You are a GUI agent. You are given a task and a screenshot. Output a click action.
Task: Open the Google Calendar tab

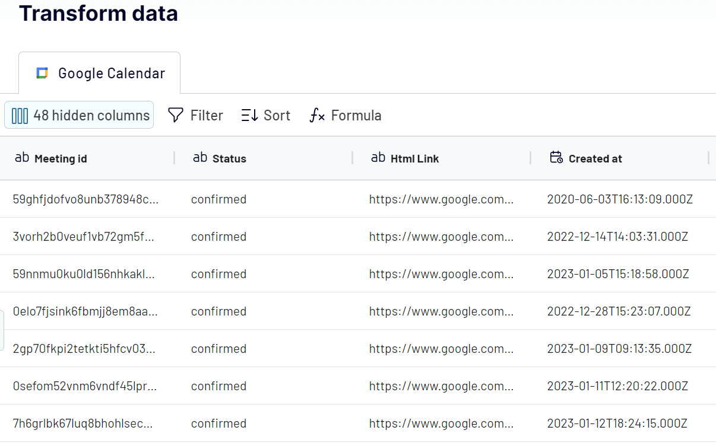pos(99,73)
